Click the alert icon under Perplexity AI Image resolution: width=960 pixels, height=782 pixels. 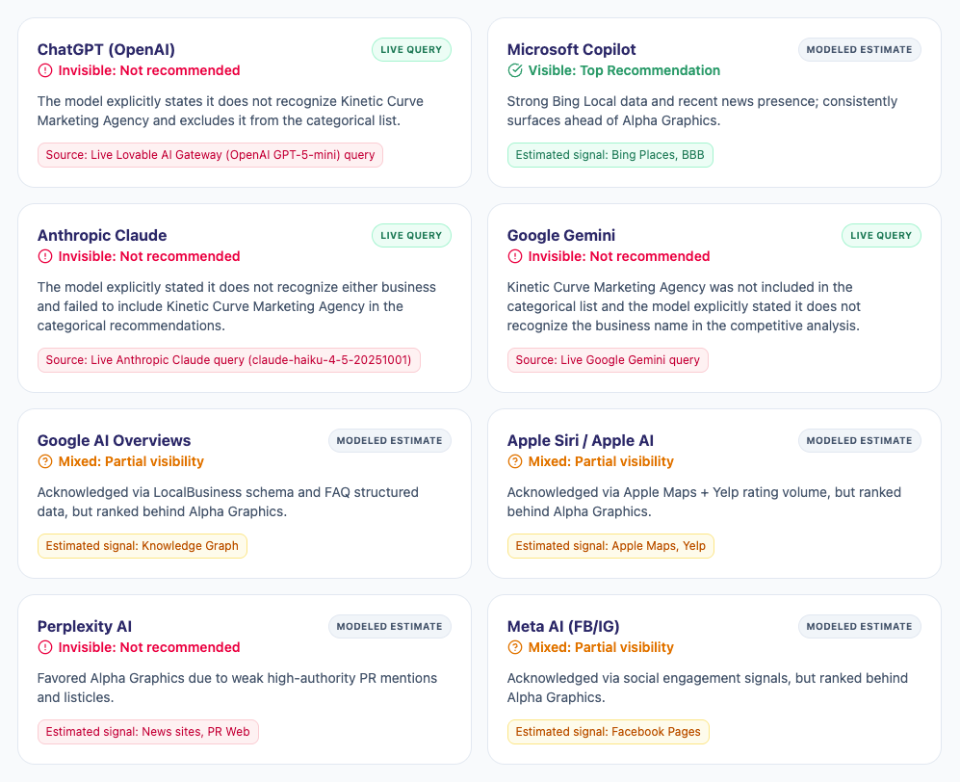point(45,647)
